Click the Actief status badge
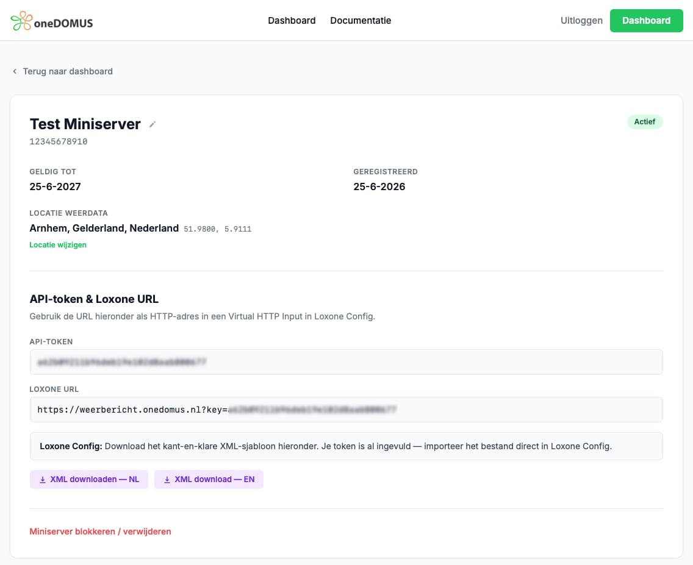Image resolution: width=693 pixels, height=565 pixels. pos(644,122)
